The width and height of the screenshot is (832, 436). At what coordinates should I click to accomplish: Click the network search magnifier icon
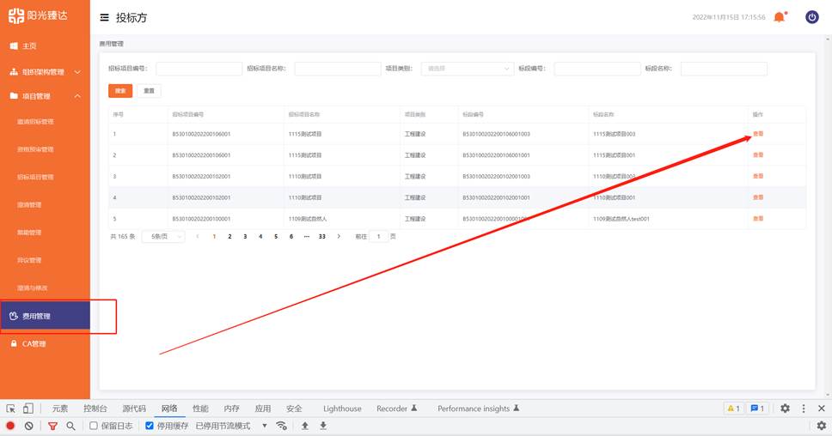[70, 426]
